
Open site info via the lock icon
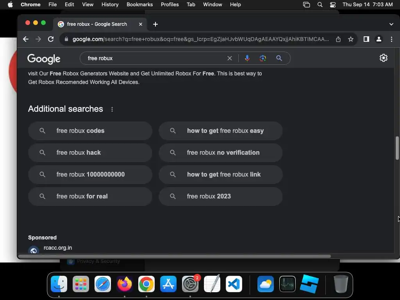tap(66, 39)
